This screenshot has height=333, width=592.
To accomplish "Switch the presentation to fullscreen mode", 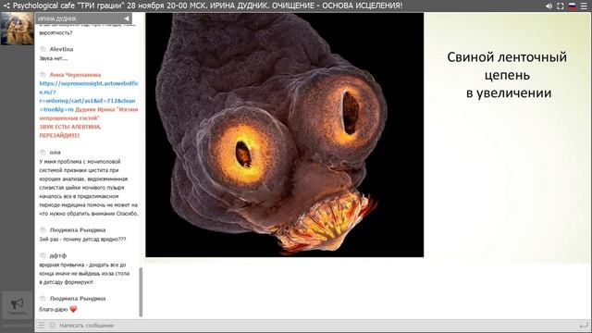I will tap(561, 6).
